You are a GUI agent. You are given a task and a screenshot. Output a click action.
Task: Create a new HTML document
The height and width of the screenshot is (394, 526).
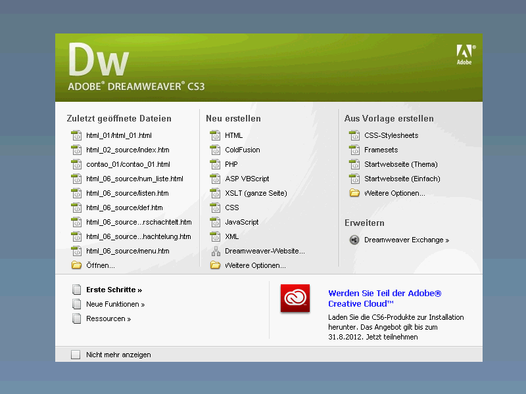click(233, 136)
